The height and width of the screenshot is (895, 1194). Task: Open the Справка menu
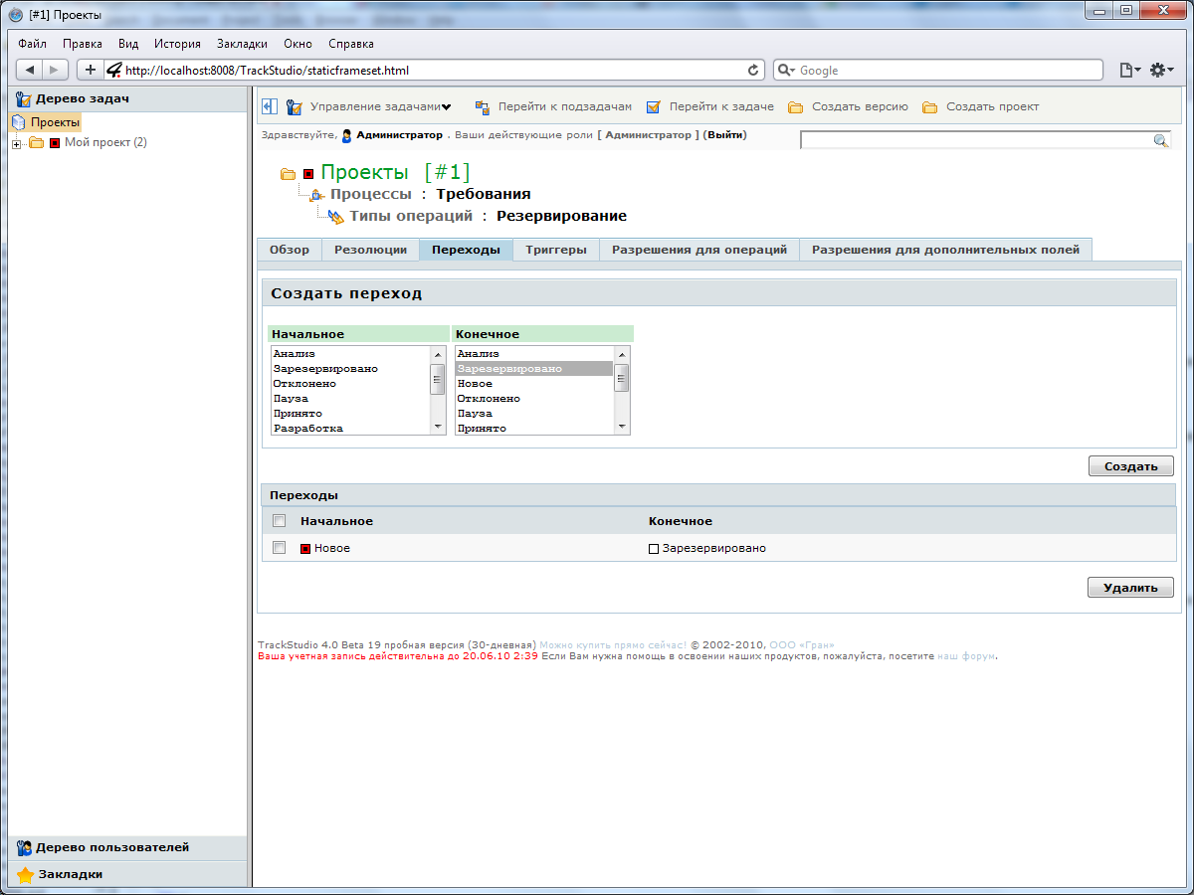[x=351, y=44]
